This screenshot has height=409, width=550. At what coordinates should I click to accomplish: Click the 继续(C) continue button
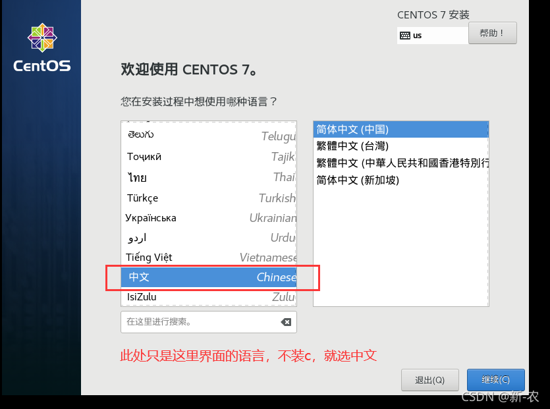tap(495, 379)
